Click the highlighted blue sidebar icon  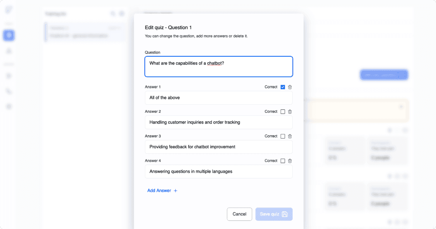(x=9, y=35)
